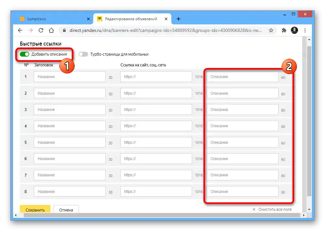Viewport: 325px width, 231px height.
Task: Click Описание field in row 8
Action: point(242,191)
